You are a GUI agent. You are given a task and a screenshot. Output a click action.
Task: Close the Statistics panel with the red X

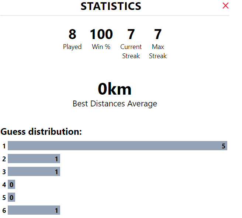coord(225,6)
